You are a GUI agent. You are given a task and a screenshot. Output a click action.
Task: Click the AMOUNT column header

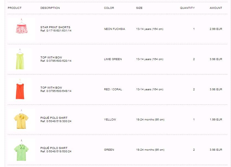tap(216, 8)
